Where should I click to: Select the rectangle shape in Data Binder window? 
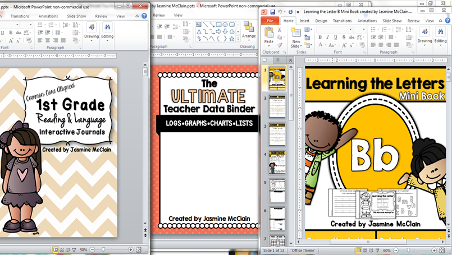point(218,25)
